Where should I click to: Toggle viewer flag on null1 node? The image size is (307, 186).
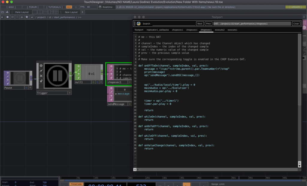(x=78, y=66)
